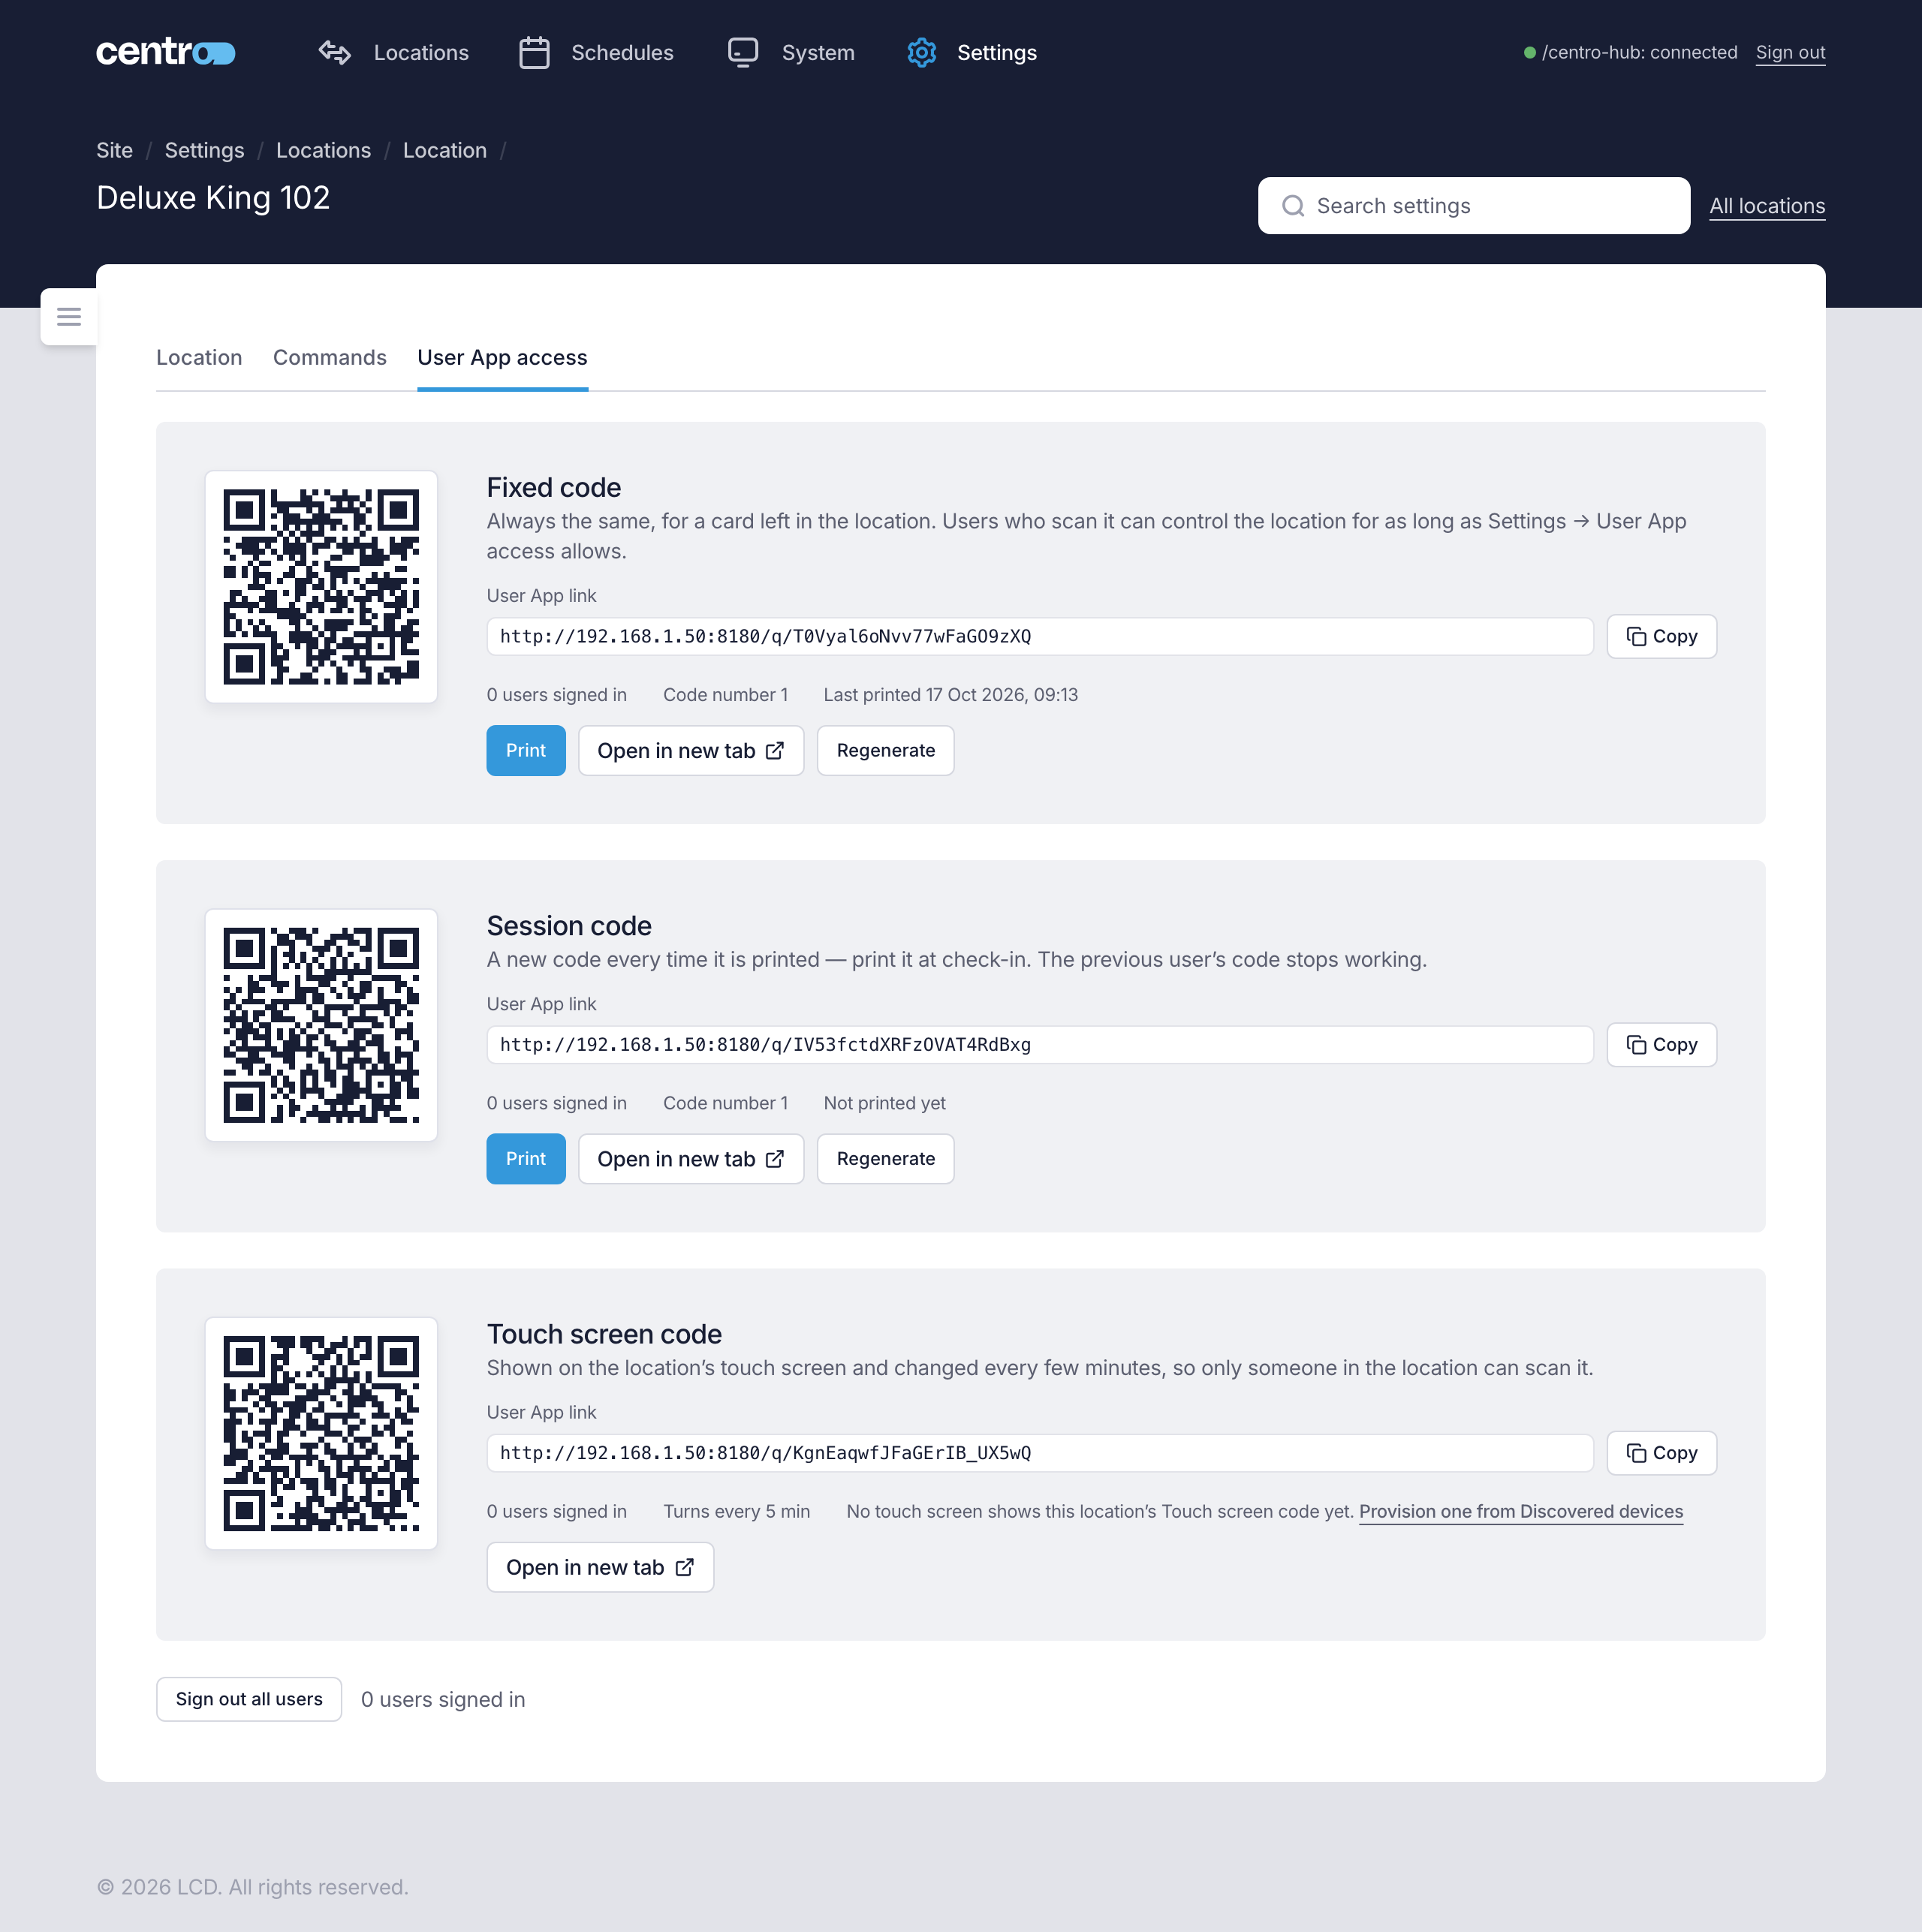The width and height of the screenshot is (1922, 1932).
Task: Open the Locations nav item
Action: (393, 52)
